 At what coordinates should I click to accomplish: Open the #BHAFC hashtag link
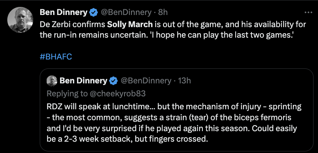click(x=56, y=57)
